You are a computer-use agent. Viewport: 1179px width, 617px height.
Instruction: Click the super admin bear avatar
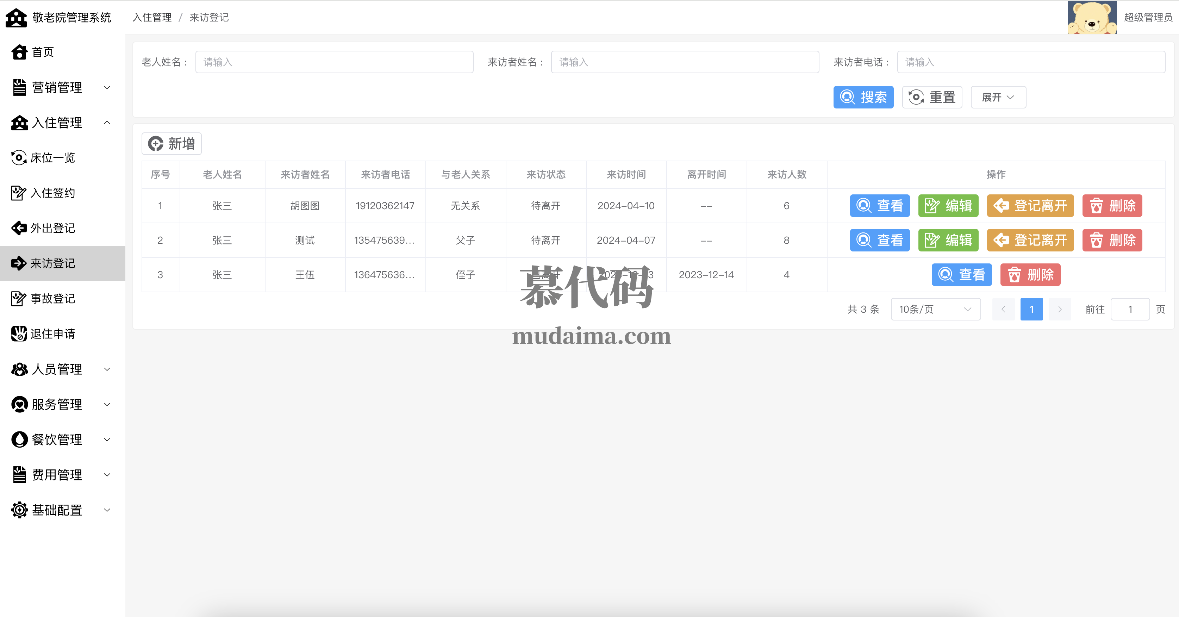(x=1092, y=17)
